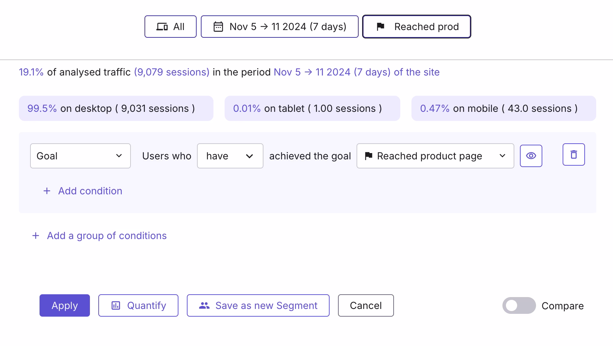Open the have/have not dropdown
Viewport: 613px width, 346px height.
pos(230,156)
